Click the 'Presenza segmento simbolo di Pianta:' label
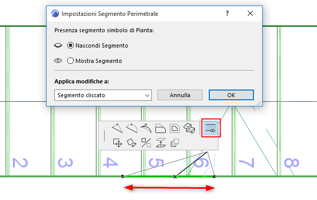Image resolution: width=317 pixels, height=200 pixels. point(104,30)
